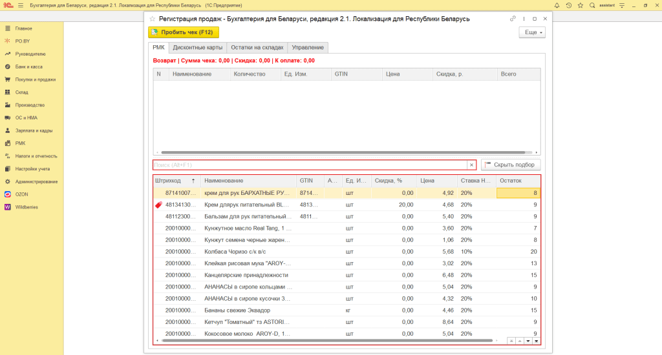This screenshot has width=662, height=355.
Task: Add Регистрация продаж to favorites star
Action: click(x=153, y=19)
